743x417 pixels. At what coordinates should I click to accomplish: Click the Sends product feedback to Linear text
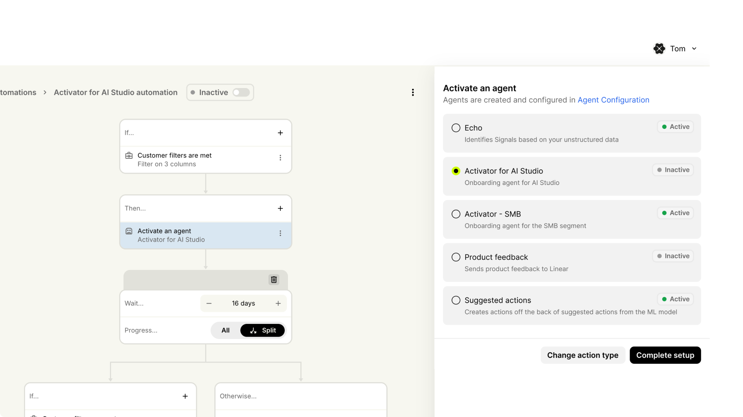pyautogui.click(x=516, y=269)
